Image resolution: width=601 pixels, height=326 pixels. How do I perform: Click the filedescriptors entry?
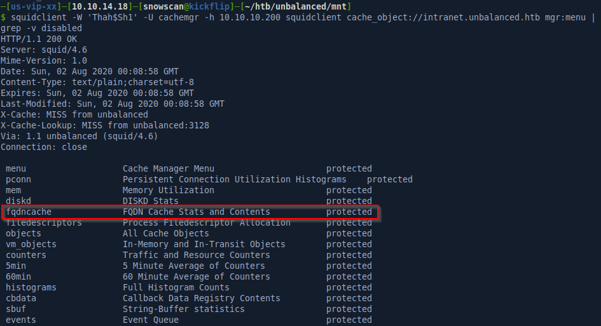coord(44,222)
